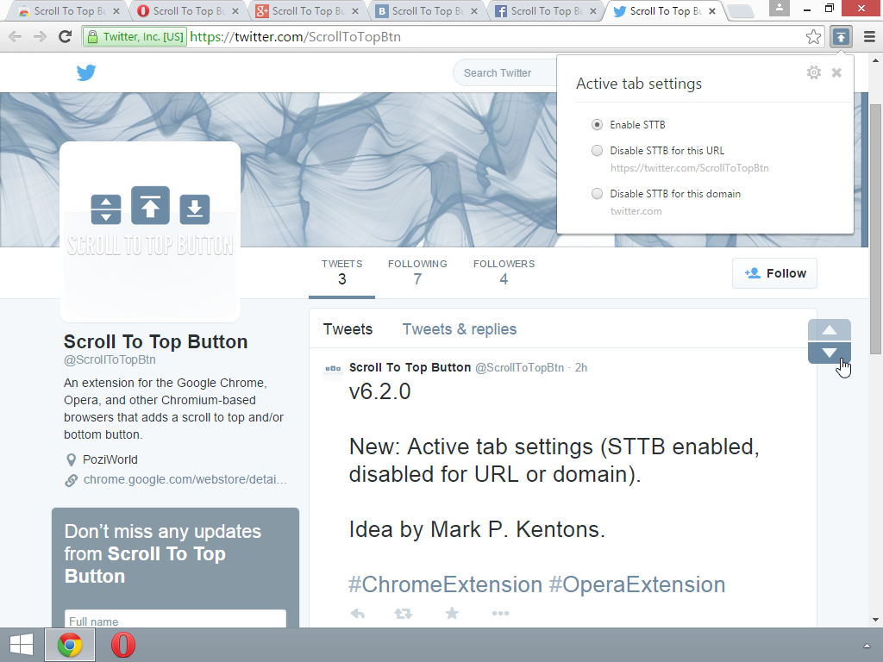883x662 pixels.
Task: Open Opera from the taskbar
Action: click(x=122, y=645)
